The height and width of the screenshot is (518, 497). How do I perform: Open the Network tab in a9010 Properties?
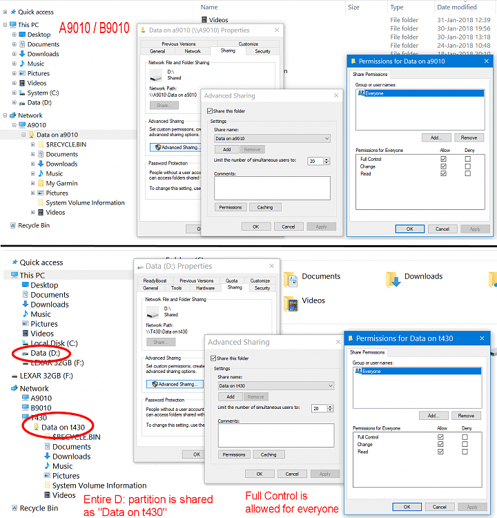[x=193, y=51]
